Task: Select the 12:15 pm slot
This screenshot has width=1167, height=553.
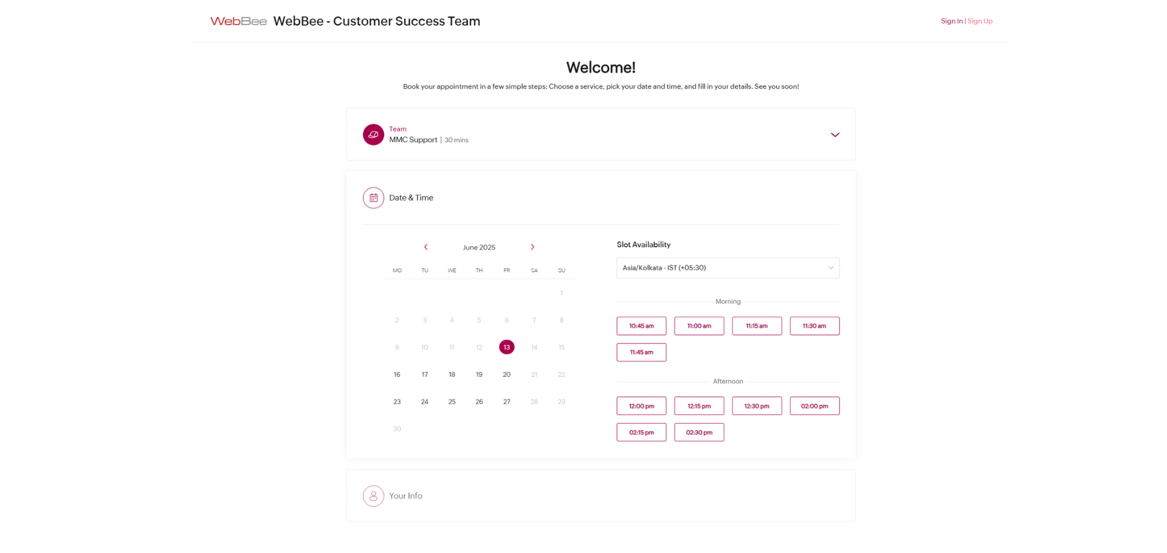Action: [x=699, y=406]
